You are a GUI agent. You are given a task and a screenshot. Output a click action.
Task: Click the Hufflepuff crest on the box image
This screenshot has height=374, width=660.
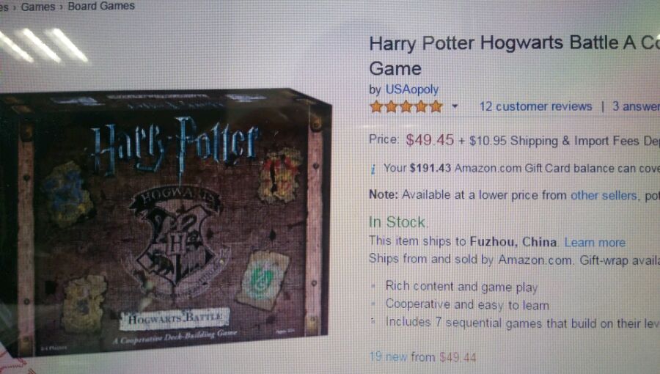84,302
